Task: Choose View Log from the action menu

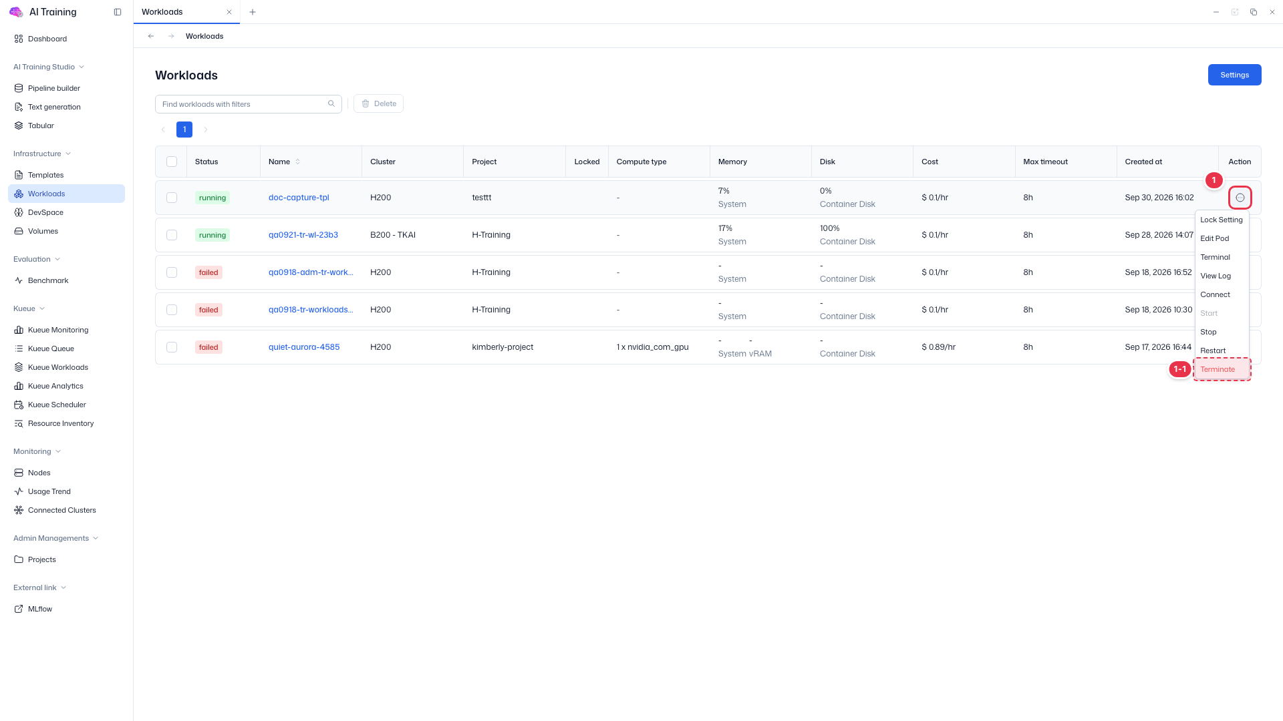Action: [x=1222, y=276]
